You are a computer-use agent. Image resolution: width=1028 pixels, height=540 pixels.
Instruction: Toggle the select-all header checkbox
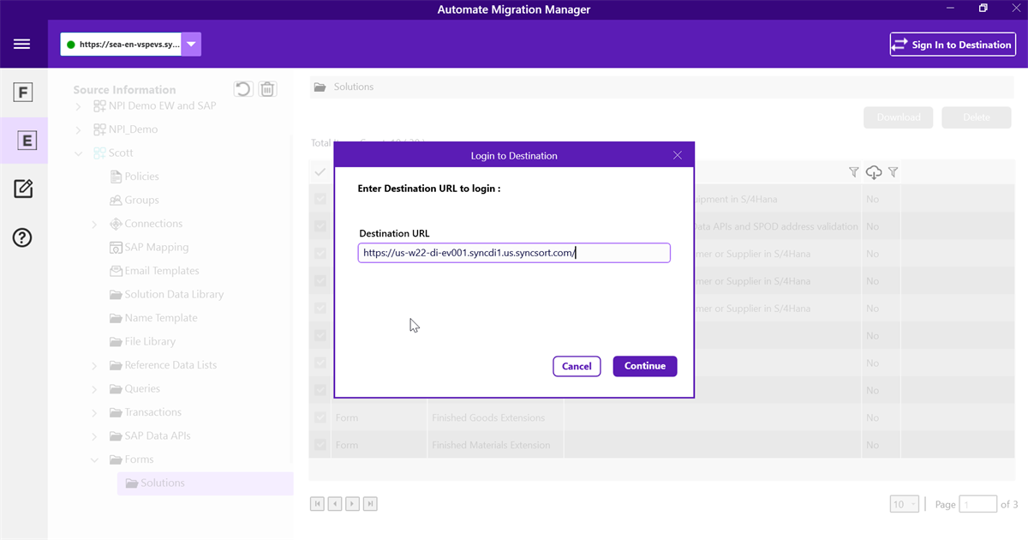coord(320,172)
